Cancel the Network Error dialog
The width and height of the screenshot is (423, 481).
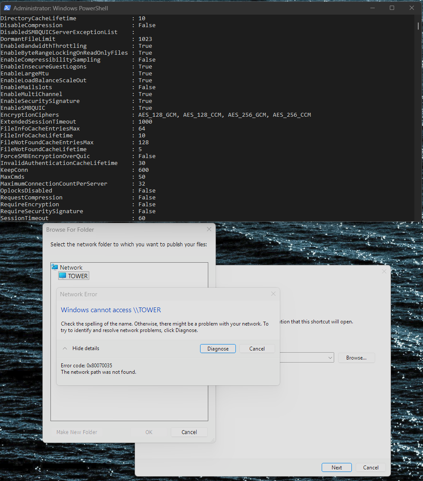pyautogui.click(x=257, y=348)
